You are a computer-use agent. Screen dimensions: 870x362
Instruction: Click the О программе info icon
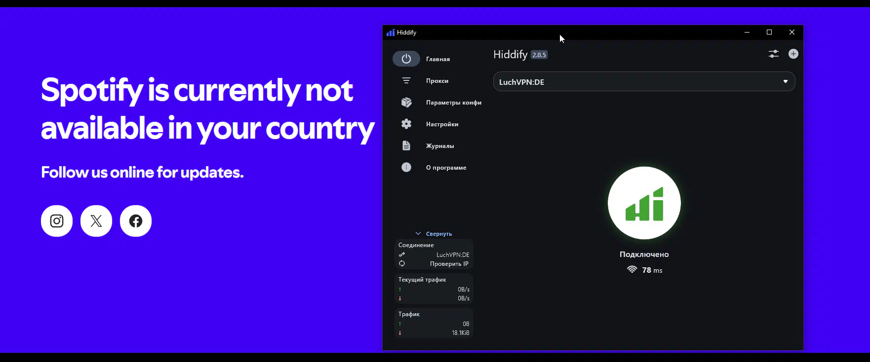406,167
